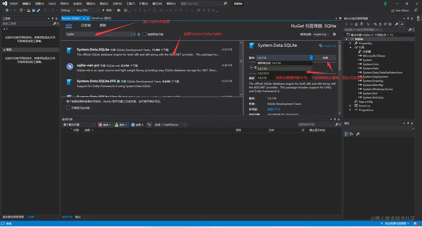Click the Open File folder icon
This screenshot has height=228, width=422.
click(x=29, y=10)
